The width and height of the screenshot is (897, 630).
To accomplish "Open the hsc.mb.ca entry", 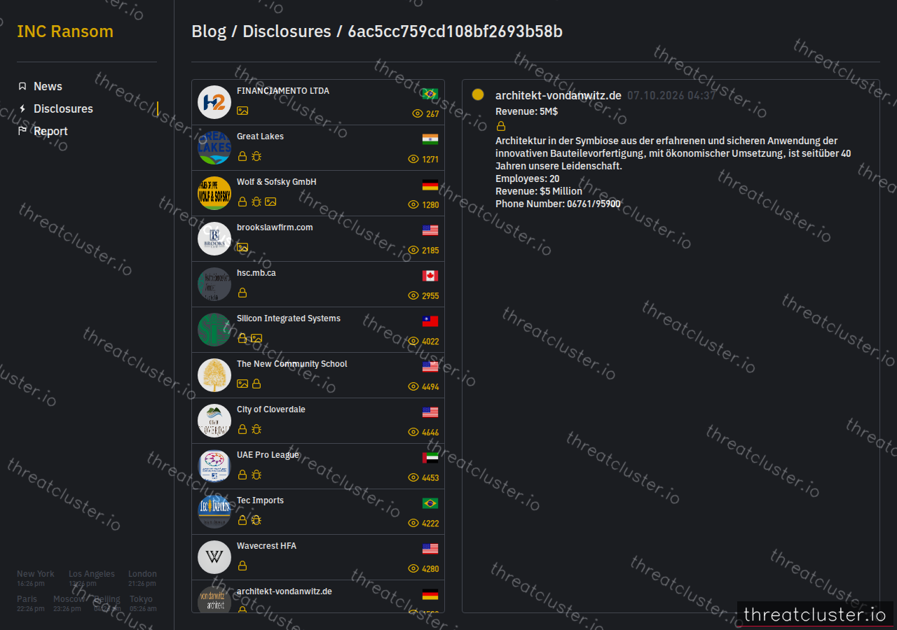I will [x=318, y=284].
